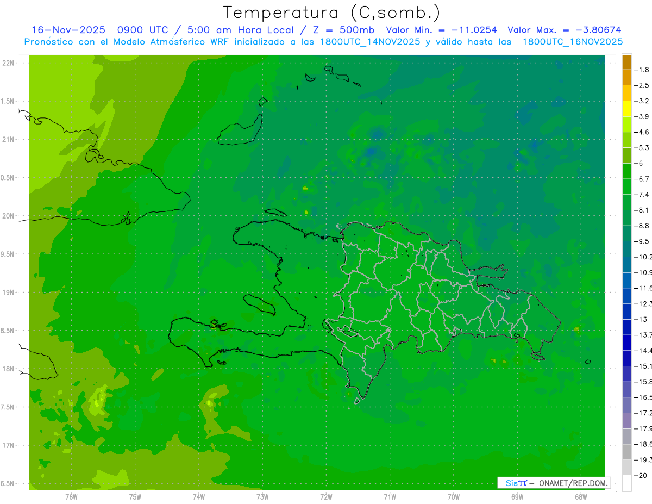Click the dark orange swatch above -1.8
This screenshot has height=504, width=652.
coord(626,63)
